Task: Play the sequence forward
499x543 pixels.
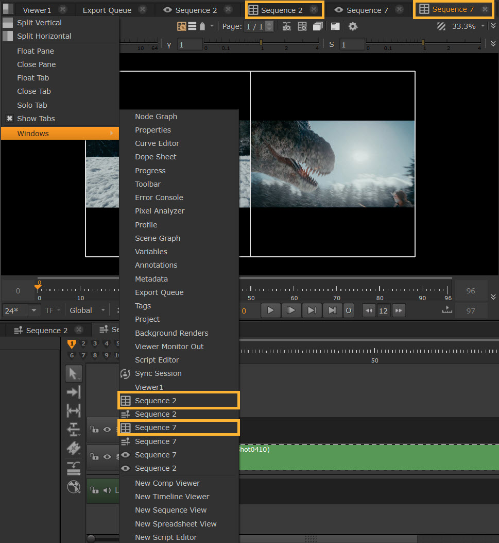Action: pyautogui.click(x=270, y=310)
